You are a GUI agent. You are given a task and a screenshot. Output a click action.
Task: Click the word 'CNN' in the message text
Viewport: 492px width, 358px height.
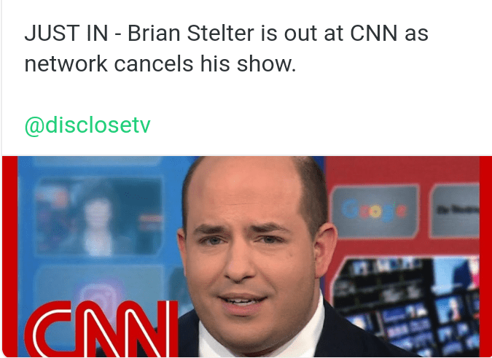pyautogui.click(x=374, y=34)
